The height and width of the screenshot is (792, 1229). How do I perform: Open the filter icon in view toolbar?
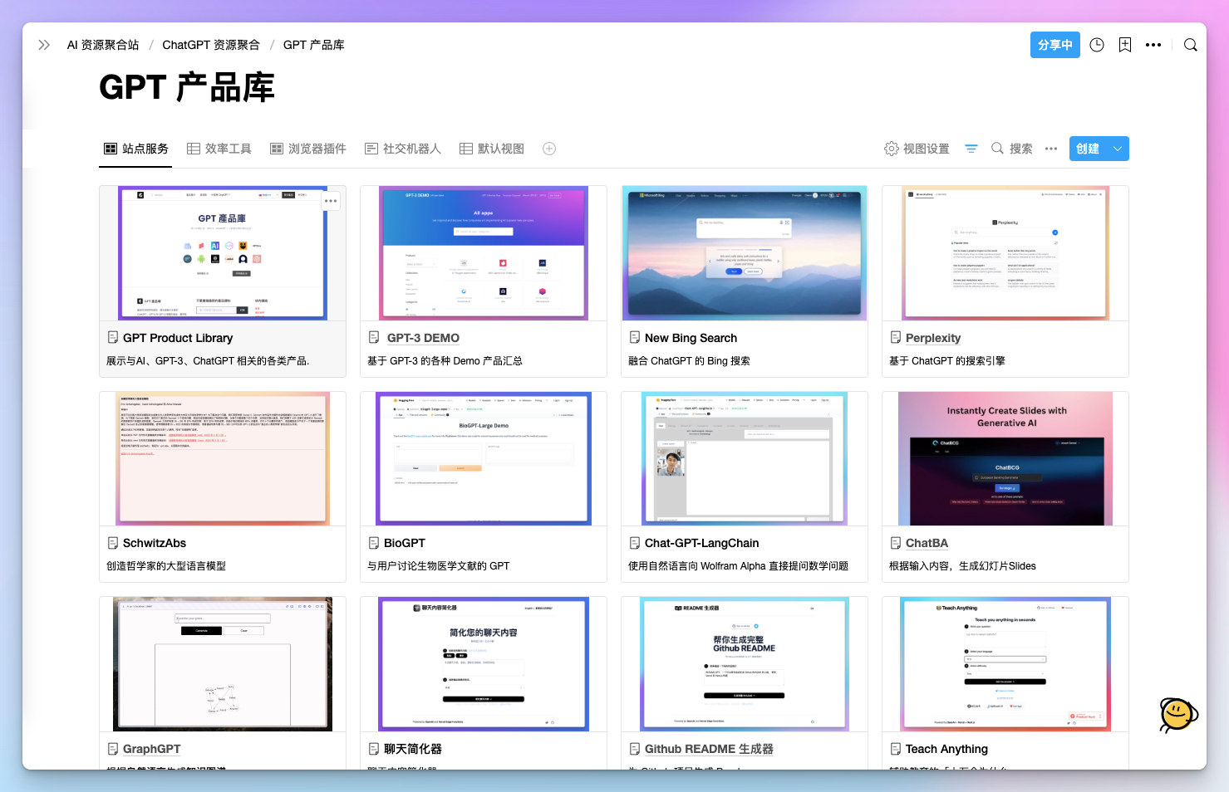click(x=971, y=149)
